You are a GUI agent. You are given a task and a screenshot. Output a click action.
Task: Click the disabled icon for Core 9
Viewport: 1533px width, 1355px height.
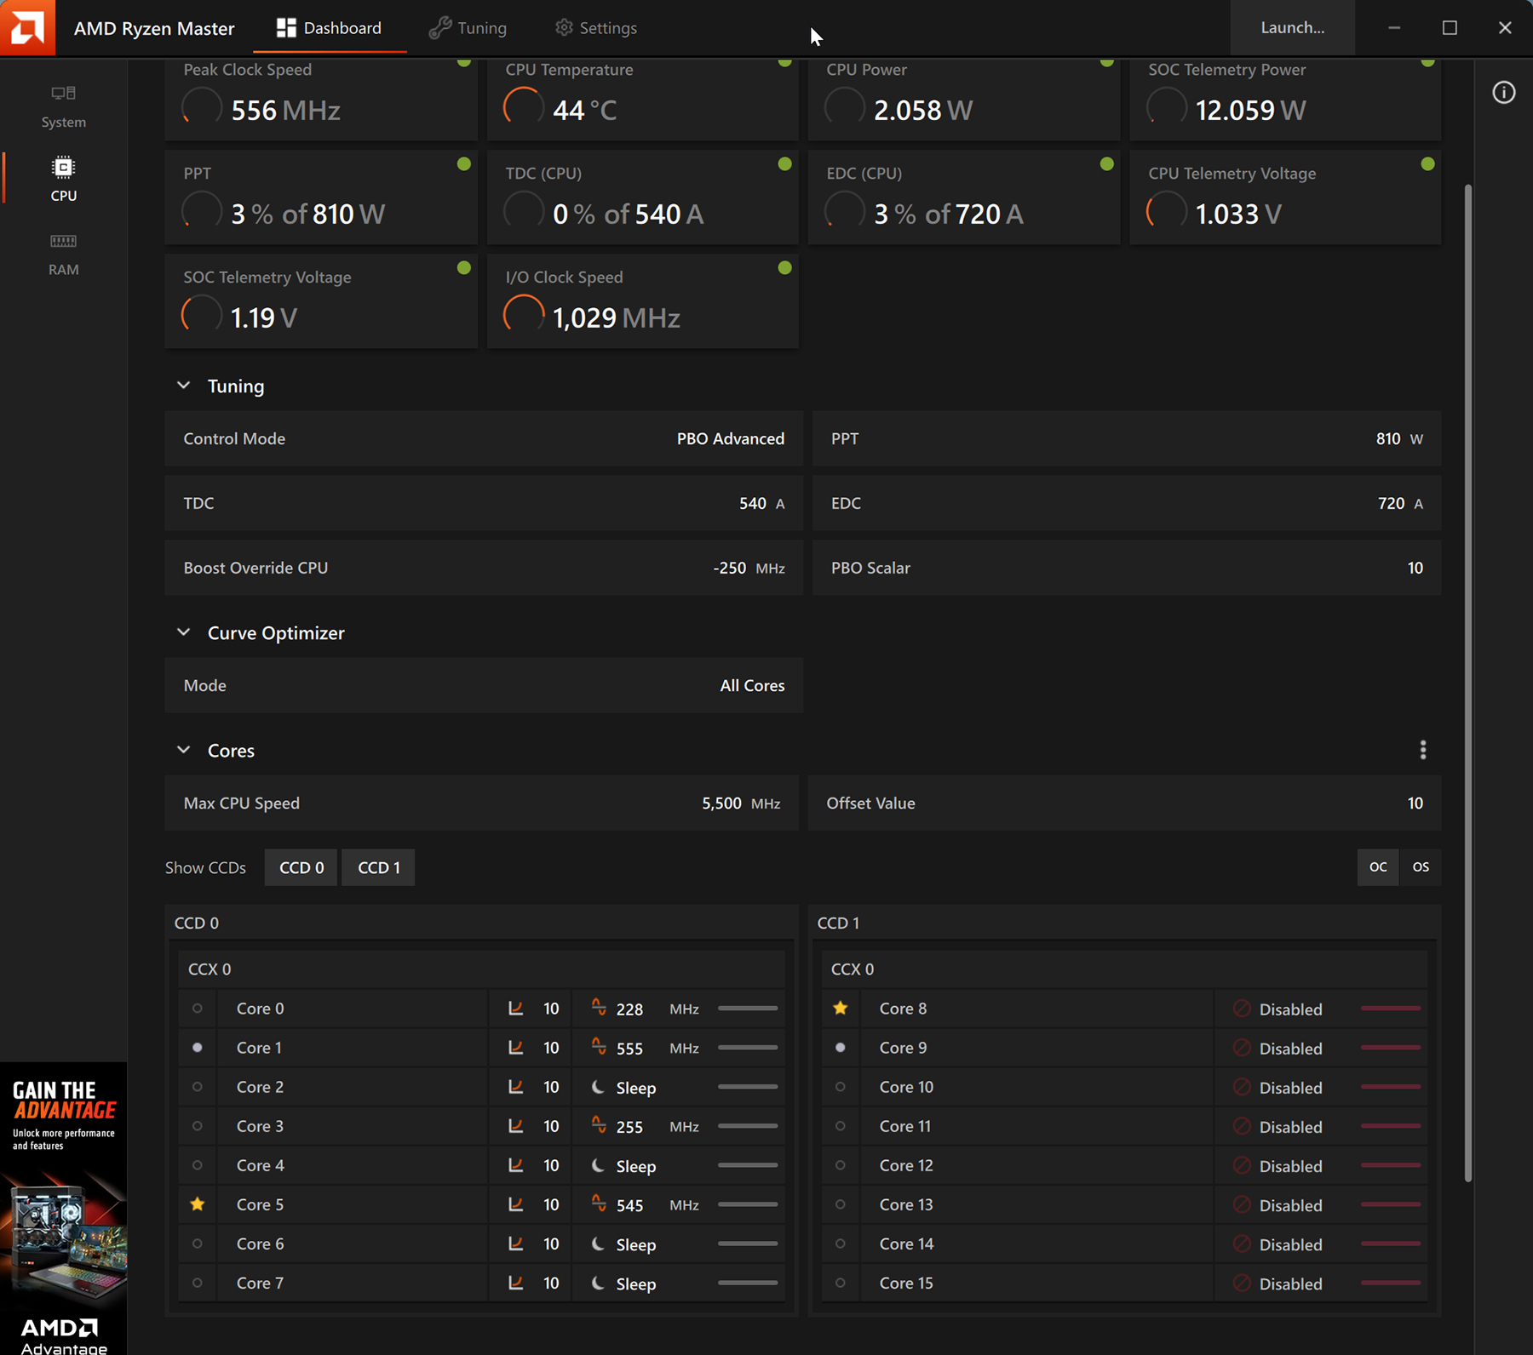[1242, 1048]
